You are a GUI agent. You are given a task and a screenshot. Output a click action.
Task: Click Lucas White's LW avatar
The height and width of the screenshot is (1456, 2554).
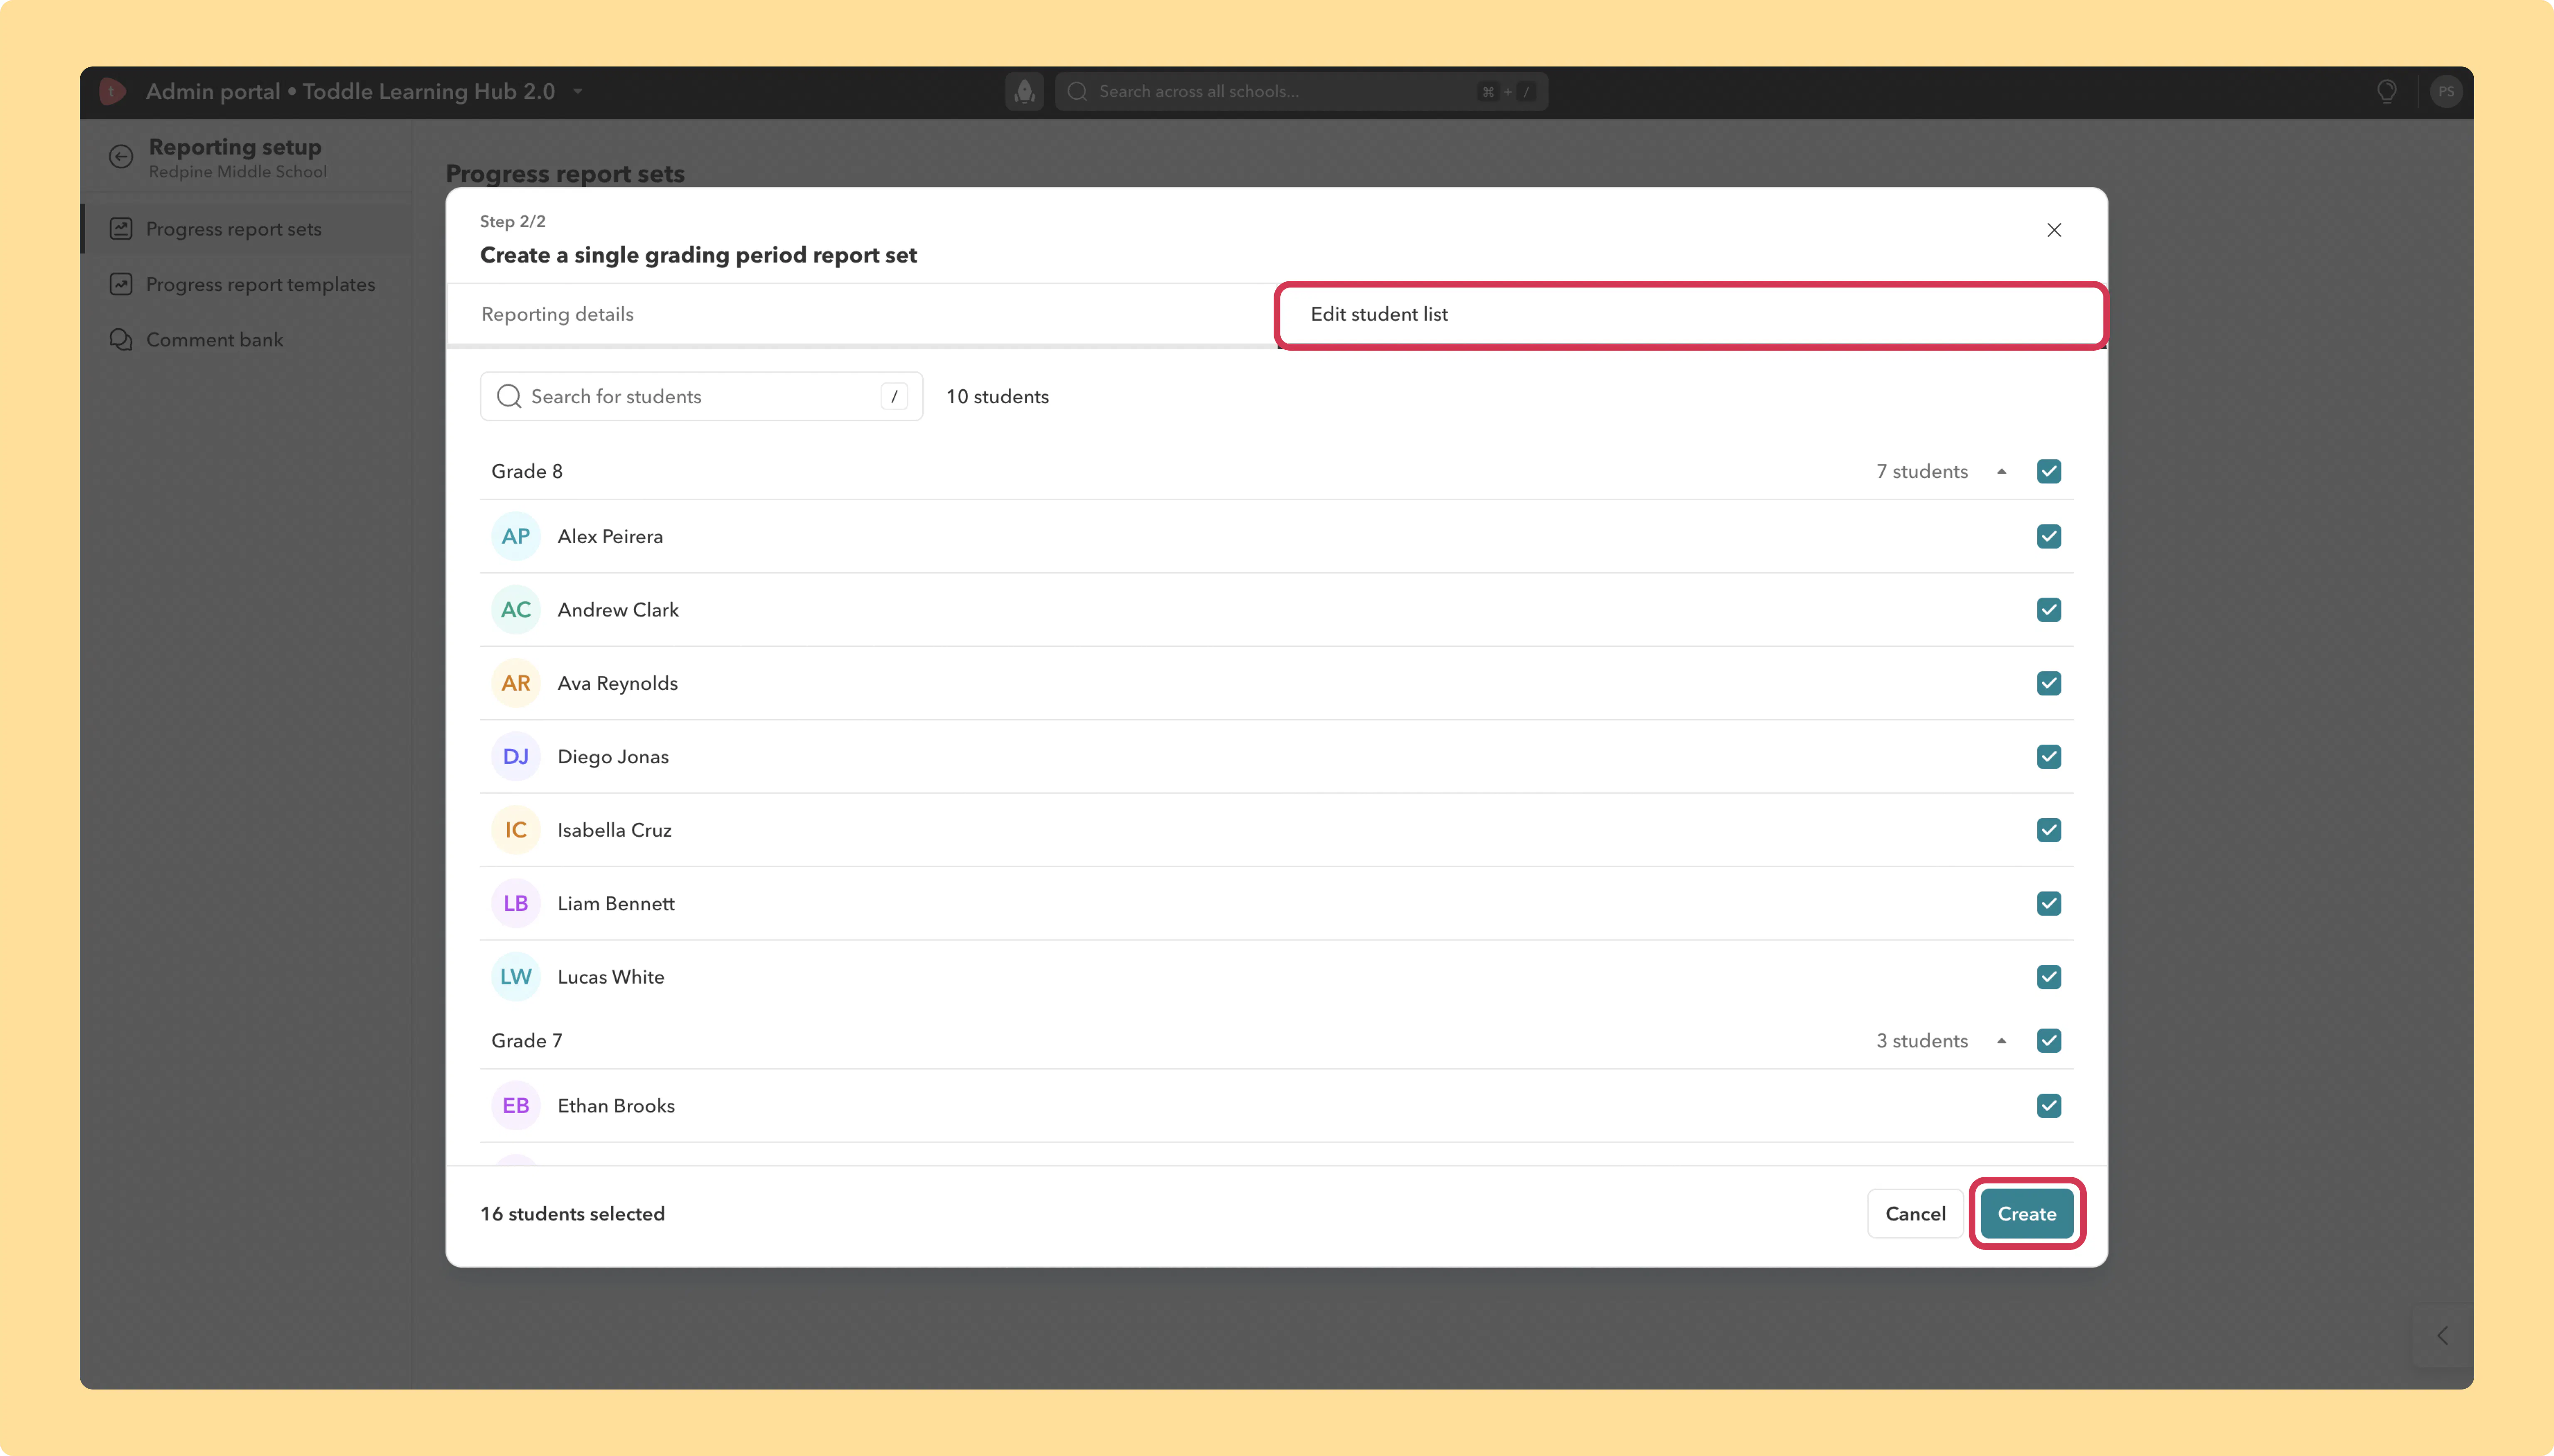pyautogui.click(x=516, y=977)
